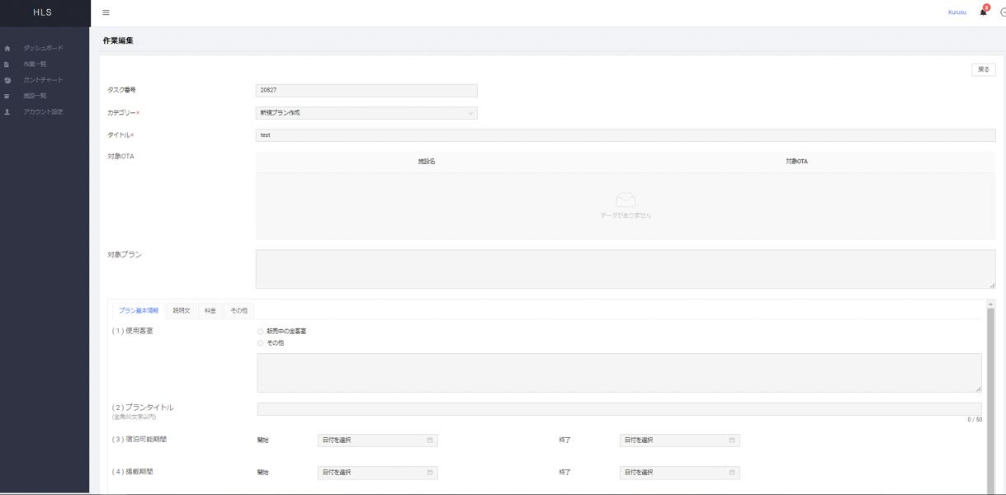The height and width of the screenshot is (495, 1006).
Task: Expand the カテゴリー dropdown
Action: pos(366,113)
